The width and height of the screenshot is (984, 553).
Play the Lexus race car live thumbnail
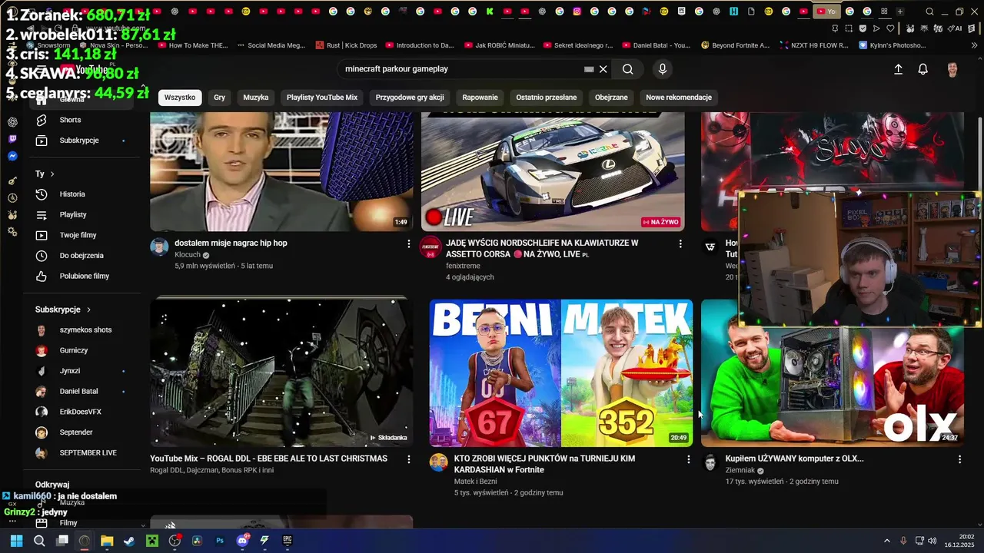coord(553,171)
